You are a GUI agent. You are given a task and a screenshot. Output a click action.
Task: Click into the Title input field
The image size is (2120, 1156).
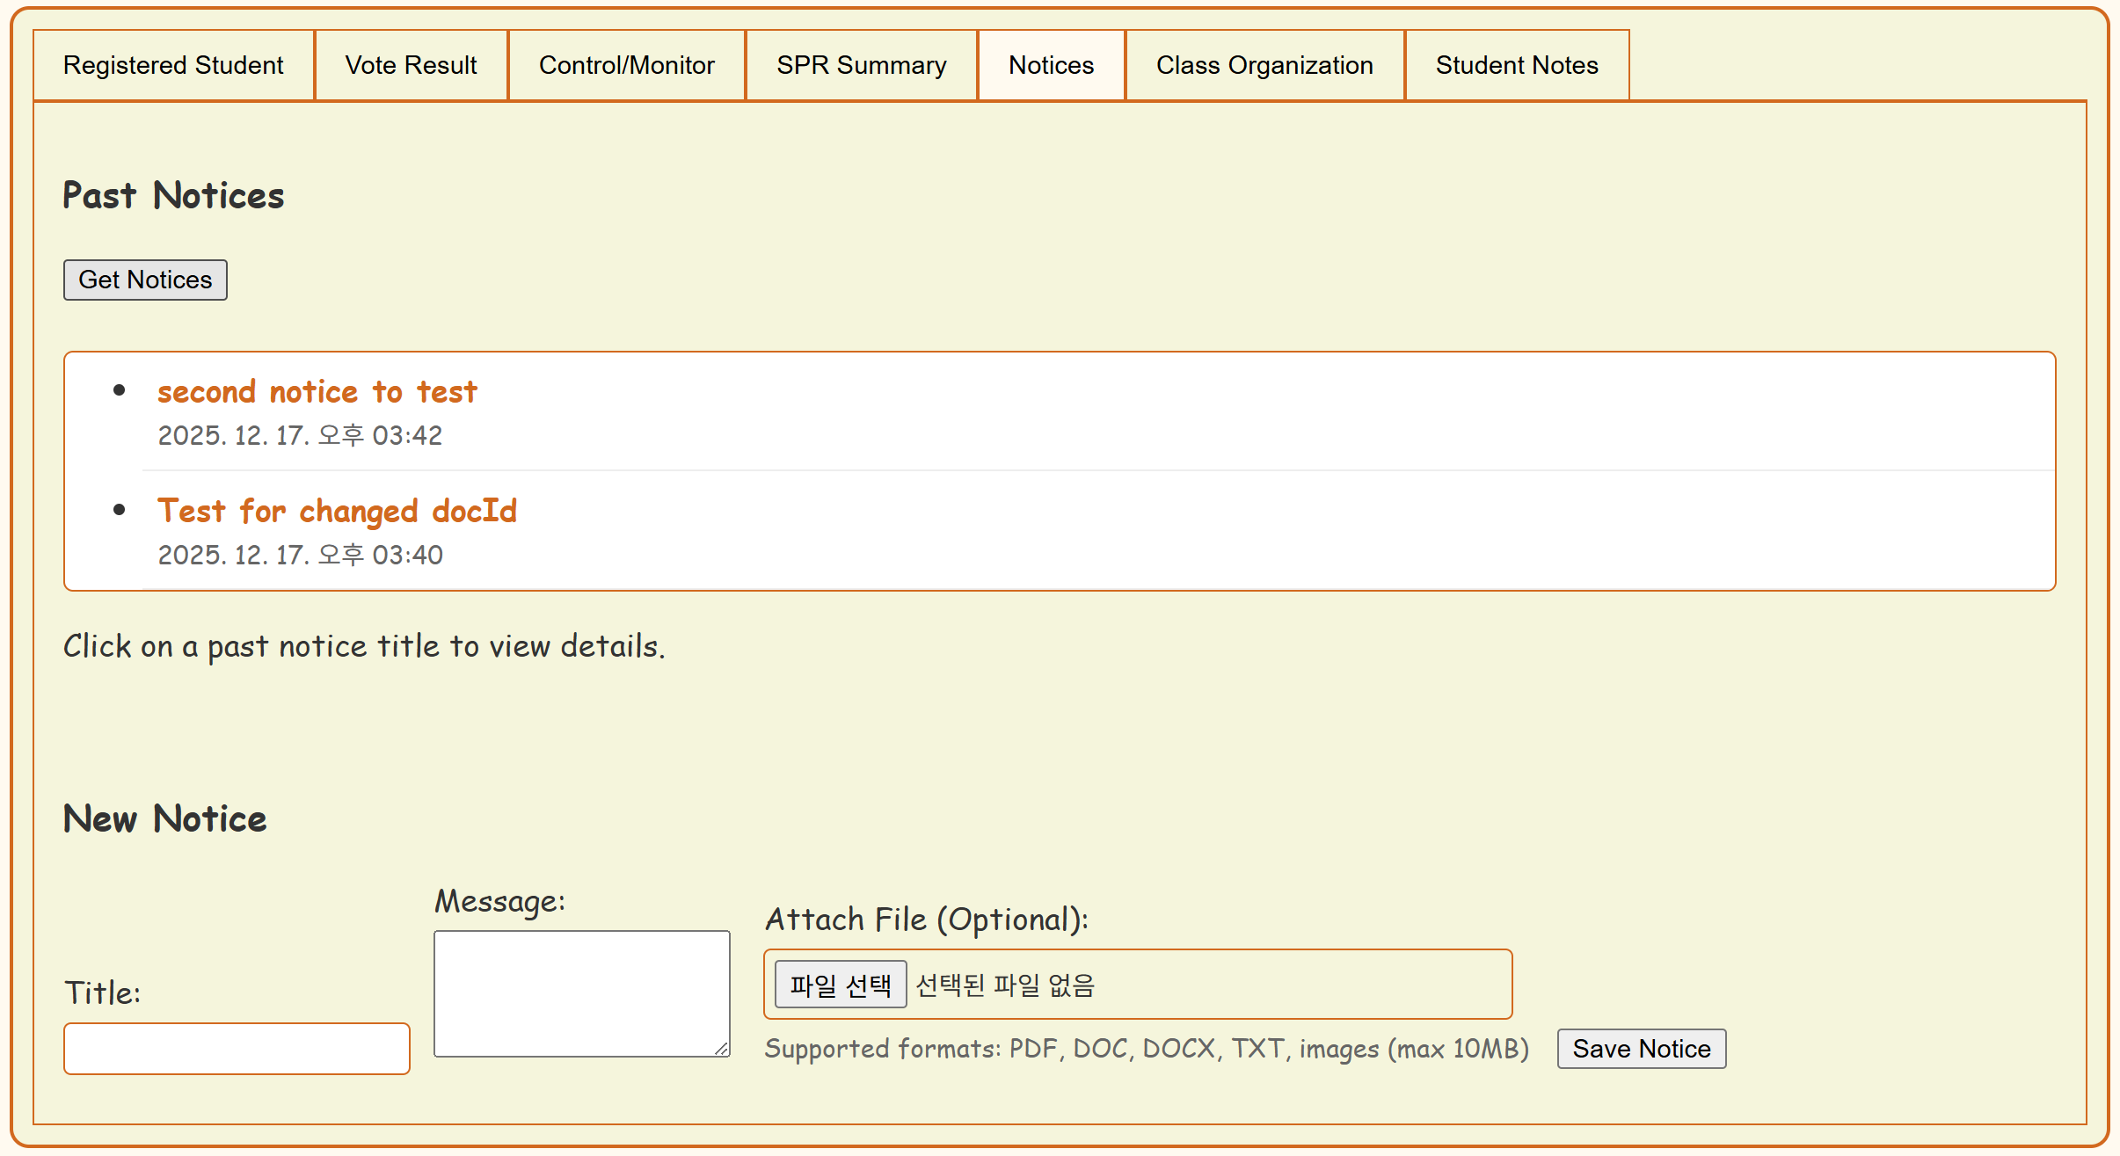click(x=237, y=1048)
